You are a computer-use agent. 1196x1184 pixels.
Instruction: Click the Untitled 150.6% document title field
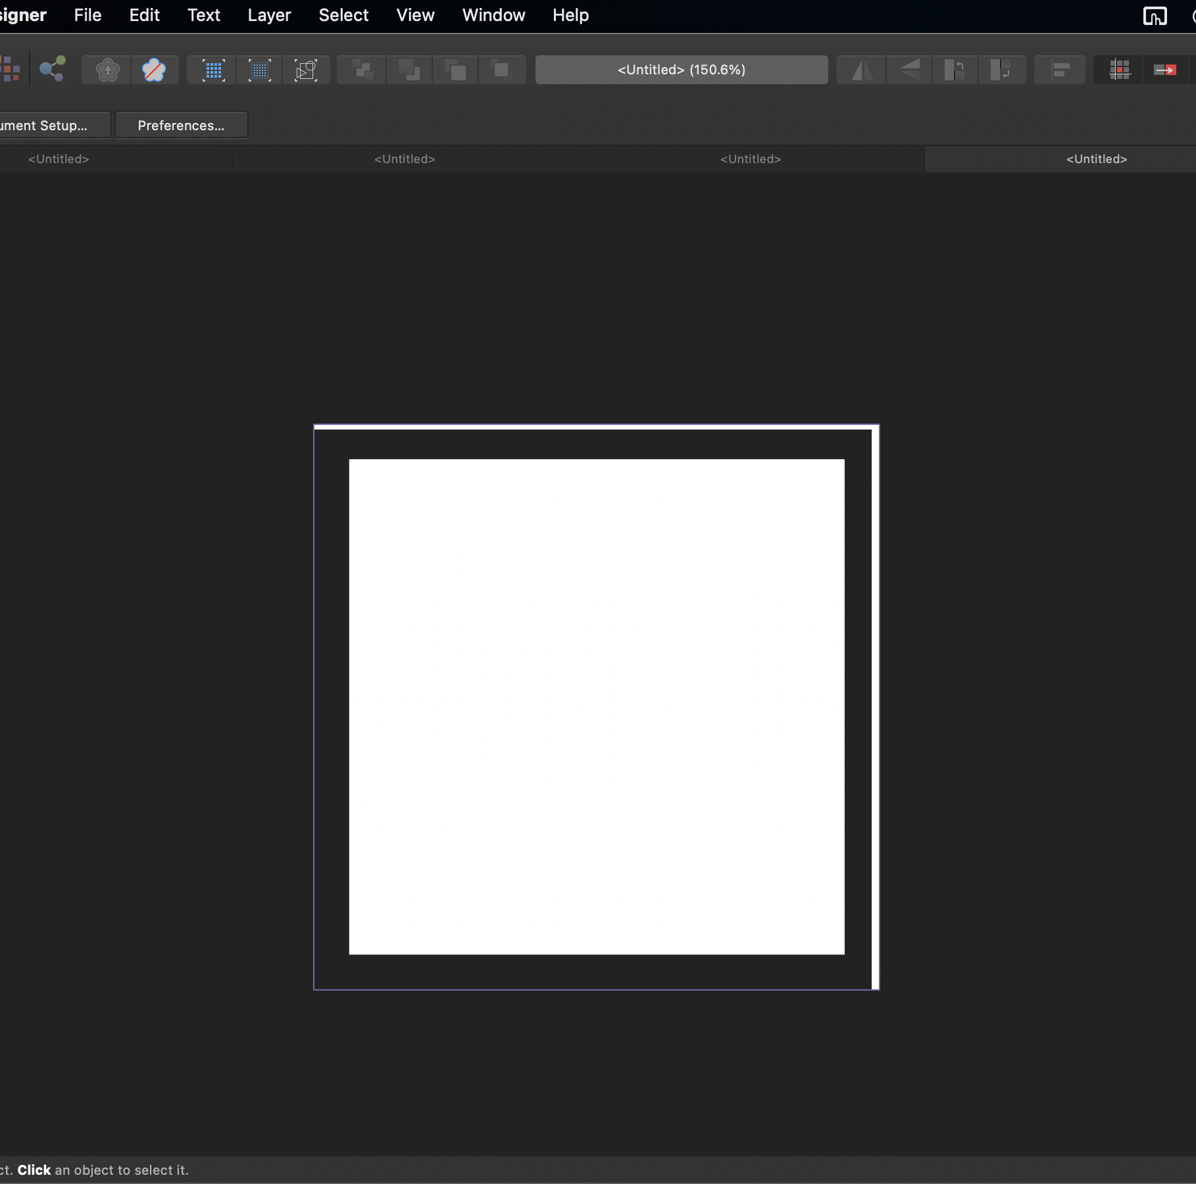682,70
